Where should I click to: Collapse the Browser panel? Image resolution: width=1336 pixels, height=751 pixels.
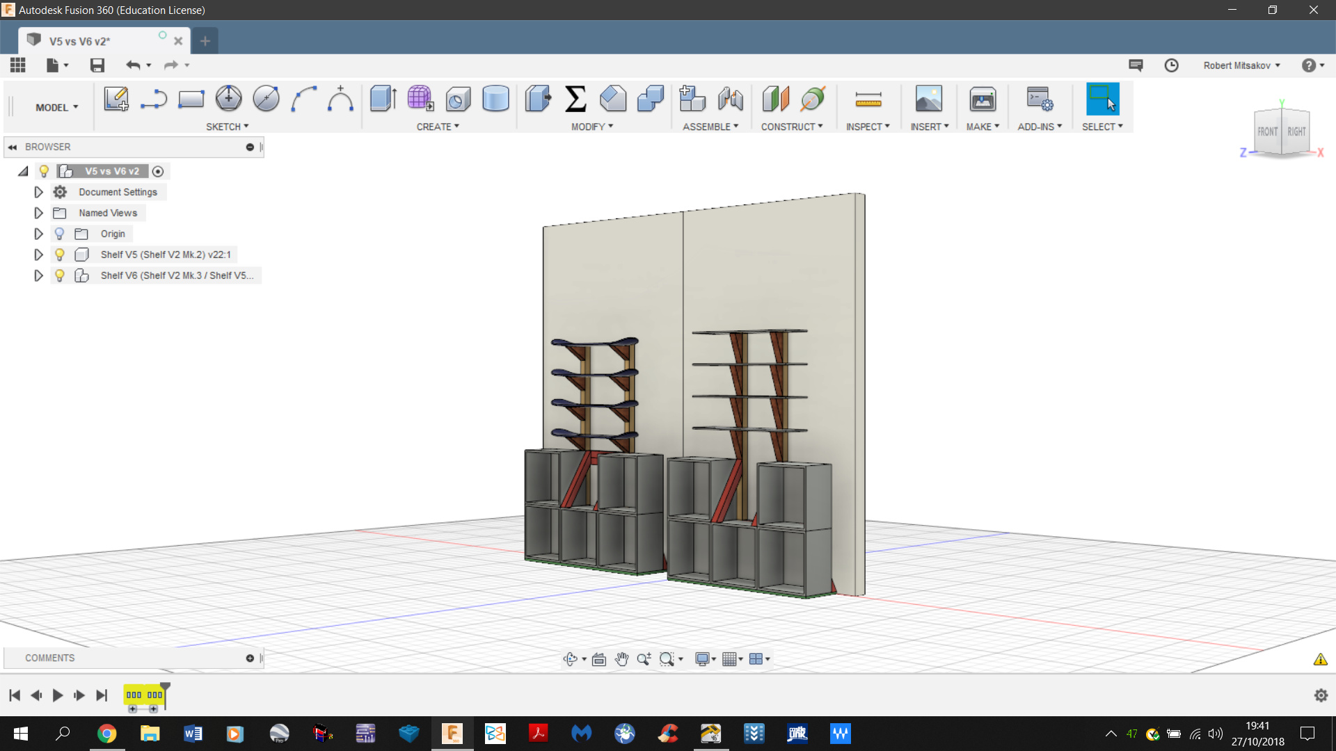[13, 147]
